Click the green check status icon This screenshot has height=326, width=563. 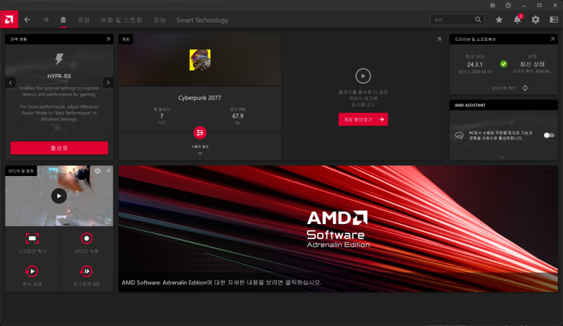[x=504, y=64]
